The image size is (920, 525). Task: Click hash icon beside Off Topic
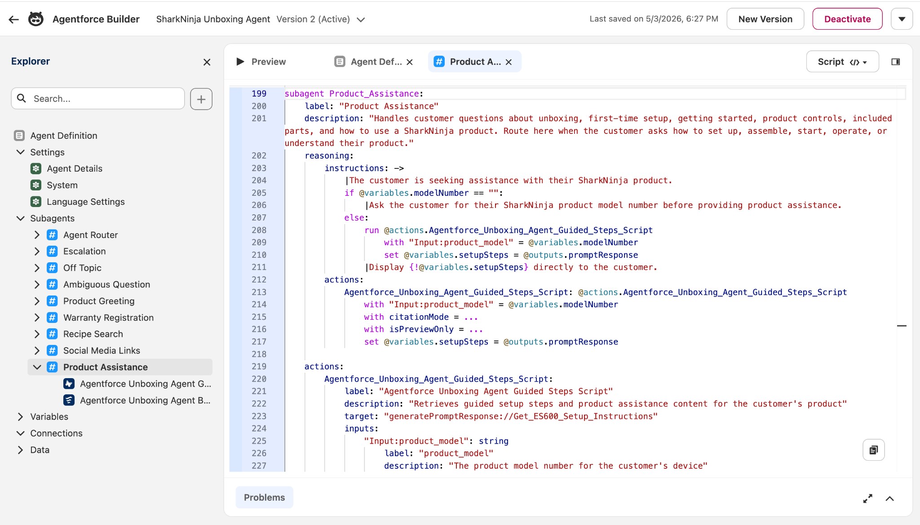point(53,268)
